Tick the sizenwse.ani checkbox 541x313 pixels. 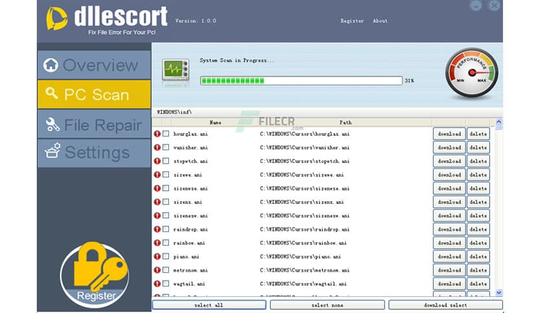tap(166, 188)
